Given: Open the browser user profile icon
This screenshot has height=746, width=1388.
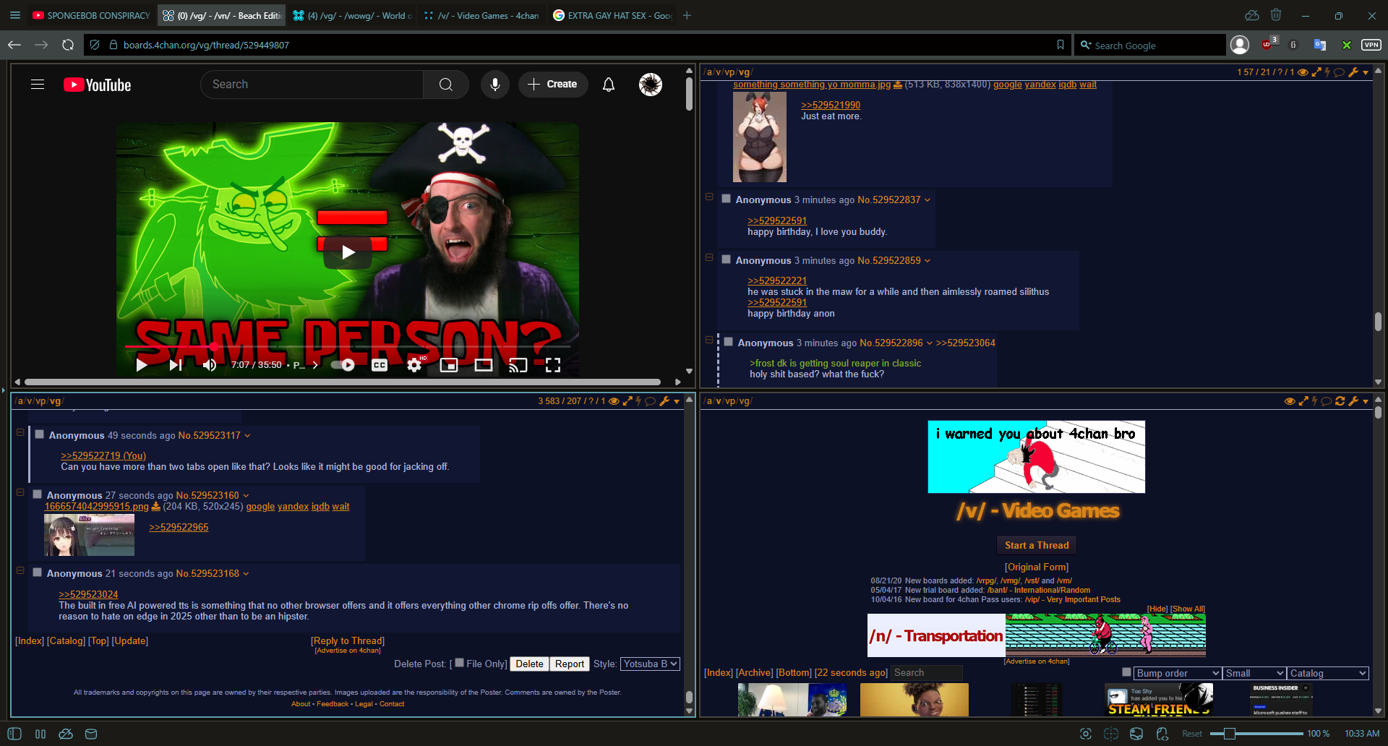Looking at the screenshot, I should coord(1240,45).
